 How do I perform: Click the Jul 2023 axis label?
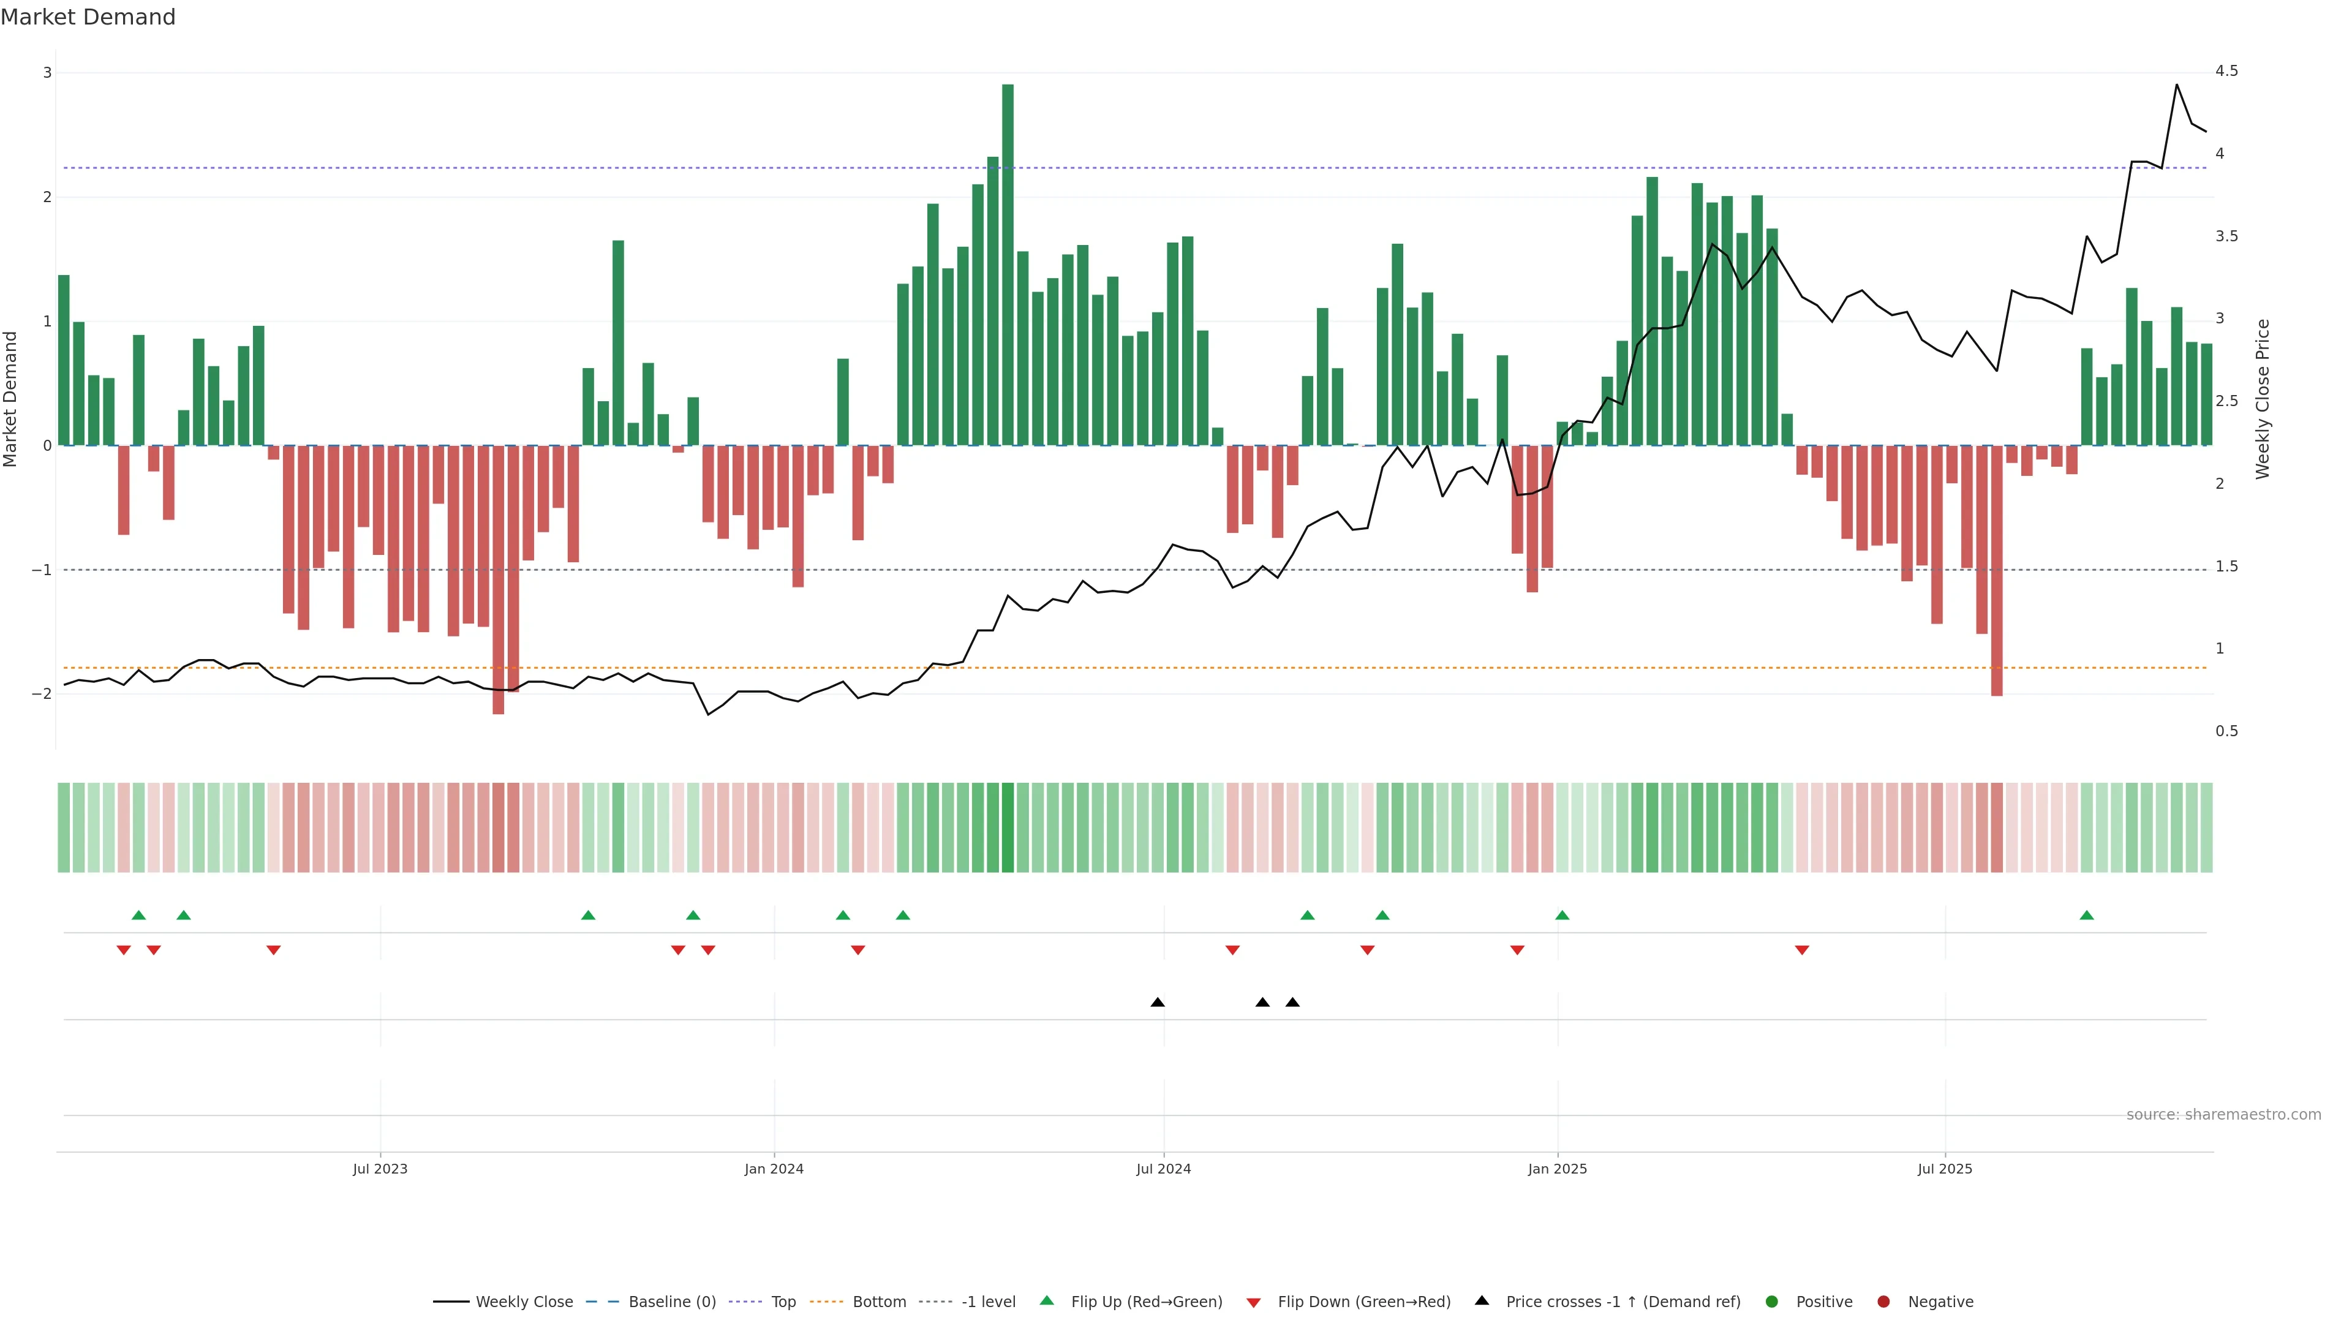tap(380, 1169)
